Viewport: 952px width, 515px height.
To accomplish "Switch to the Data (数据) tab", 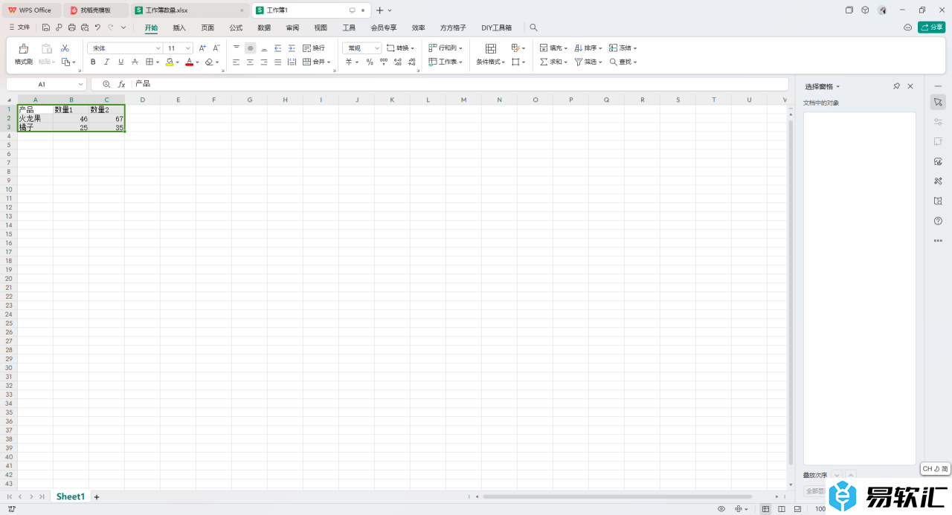I will [x=264, y=27].
